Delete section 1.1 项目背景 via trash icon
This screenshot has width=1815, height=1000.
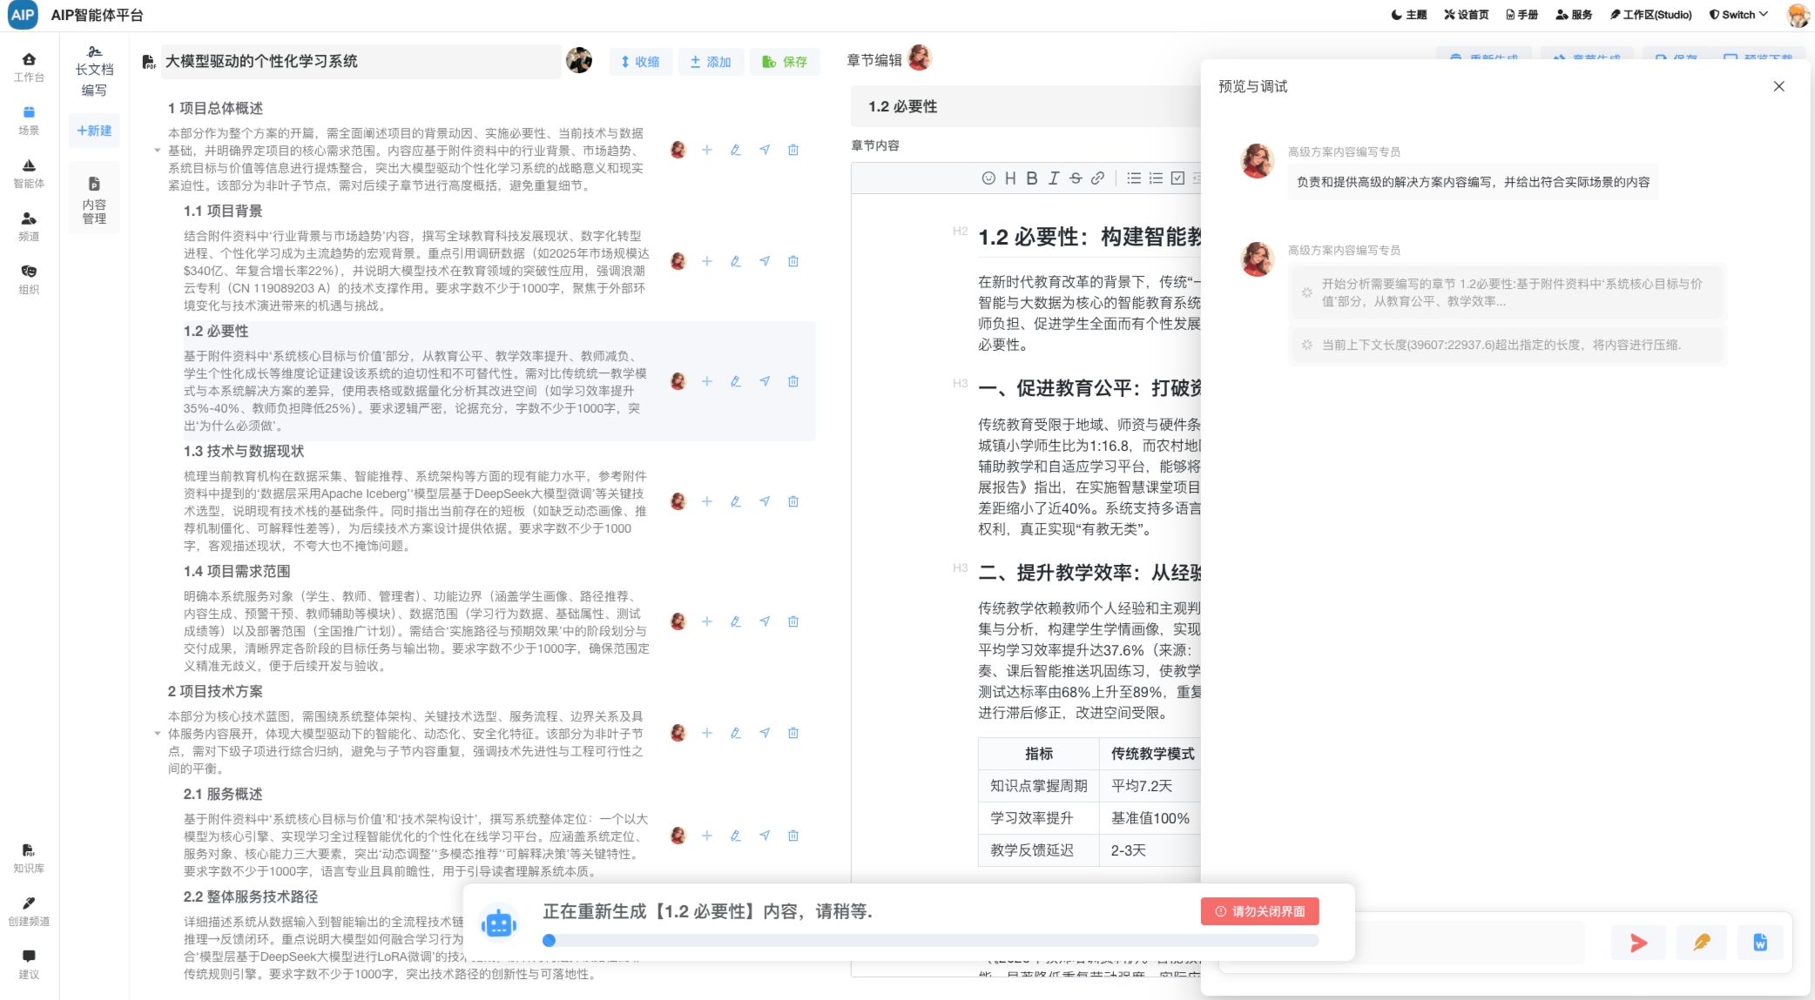793,261
